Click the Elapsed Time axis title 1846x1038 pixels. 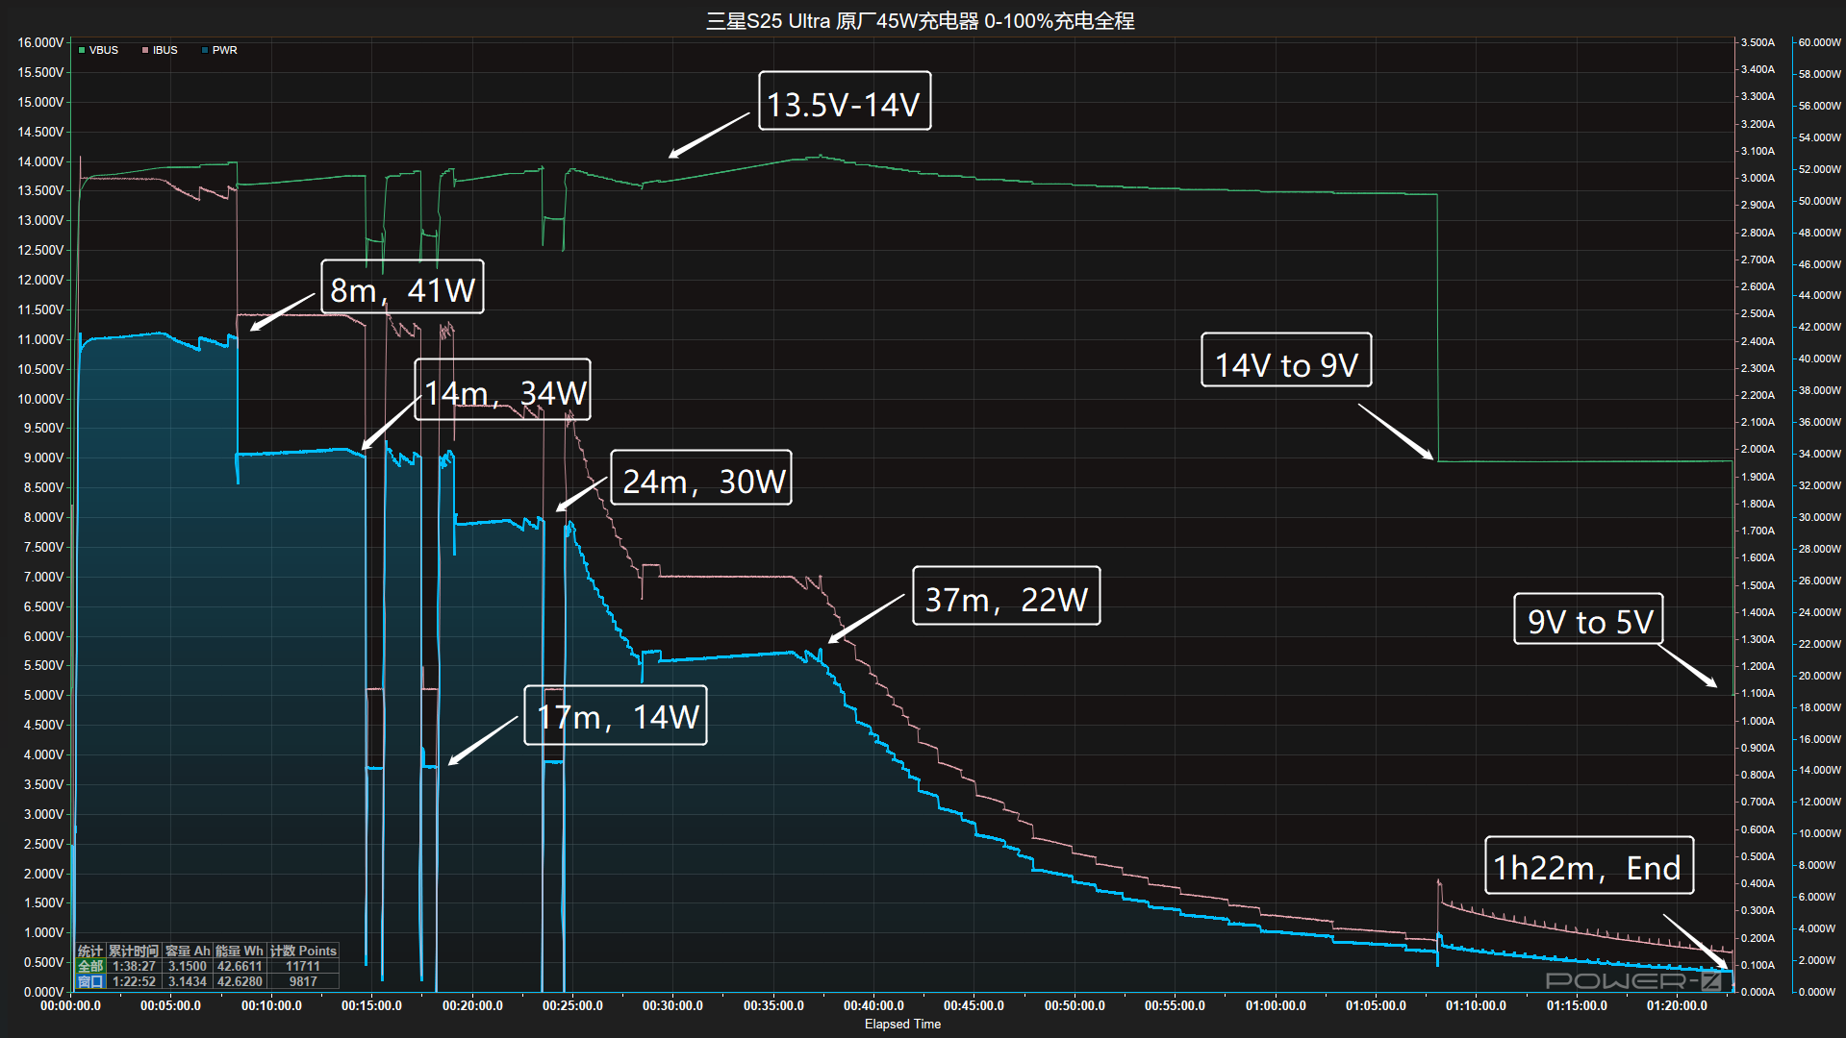coord(902,1024)
